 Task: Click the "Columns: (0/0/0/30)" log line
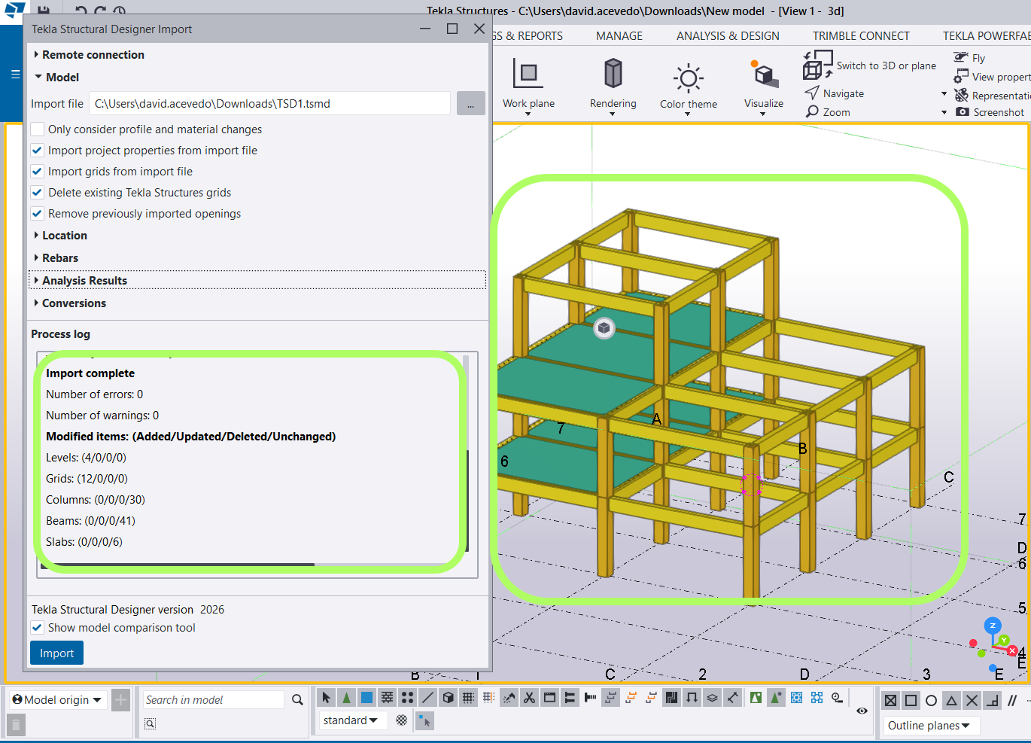(x=96, y=500)
